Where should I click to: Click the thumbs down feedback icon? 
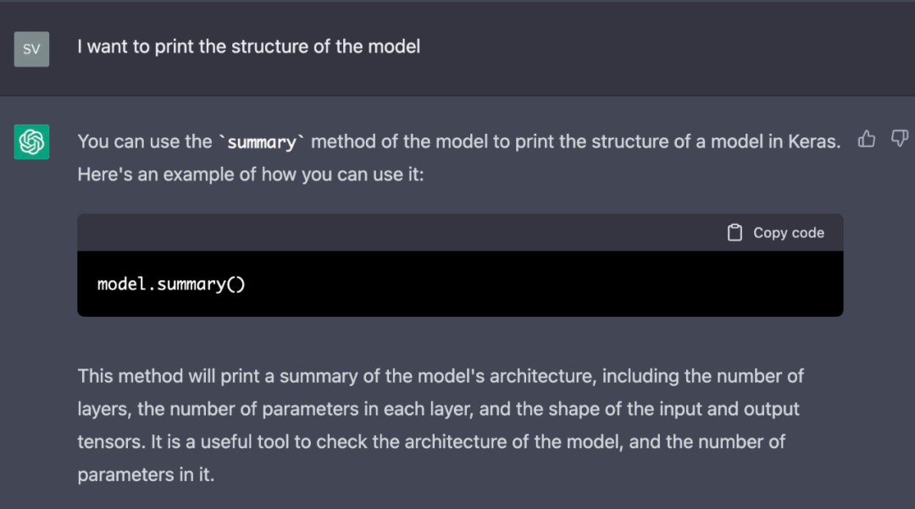(900, 139)
